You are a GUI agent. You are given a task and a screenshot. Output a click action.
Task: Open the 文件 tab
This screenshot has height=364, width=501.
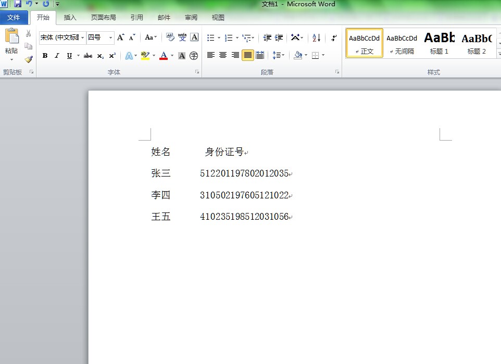[x=14, y=18]
